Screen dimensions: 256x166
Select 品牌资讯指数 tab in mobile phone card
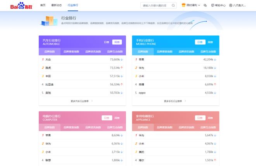(187, 51)
